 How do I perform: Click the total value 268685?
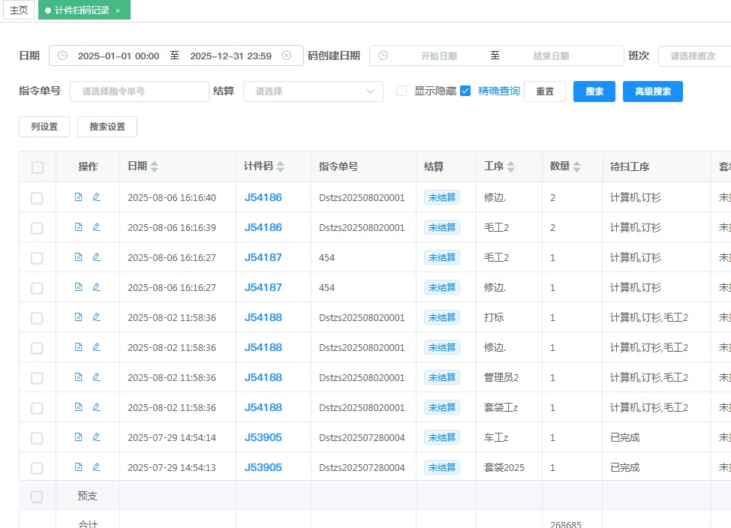tap(565, 524)
